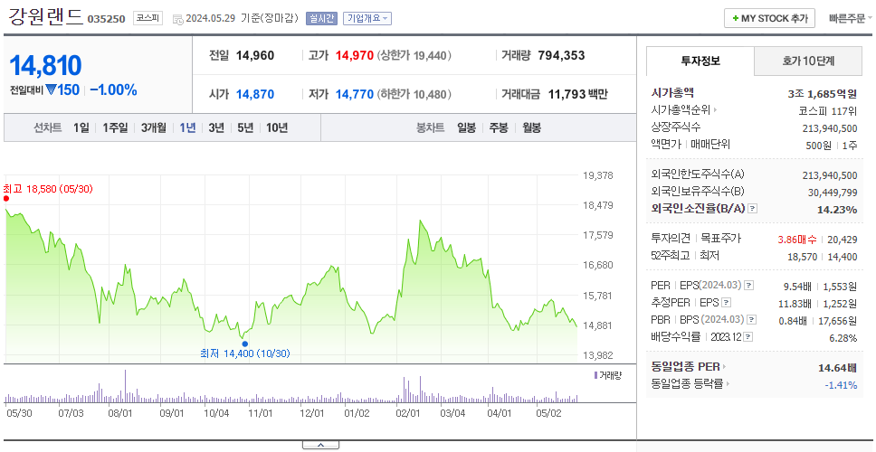Click the 19,378 price axis label
The image size is (876, 452).
(x=598, y=175)
